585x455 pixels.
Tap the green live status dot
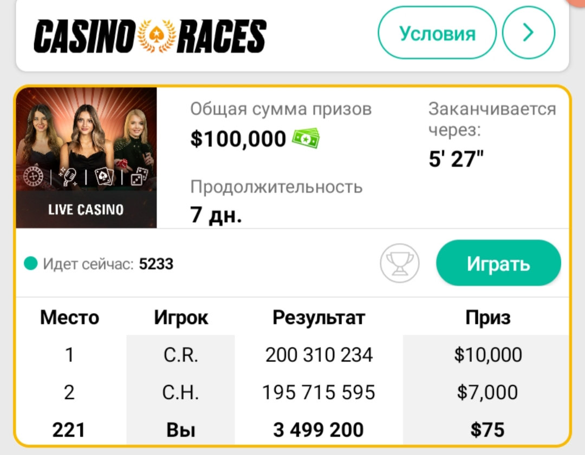pos(30,263)
